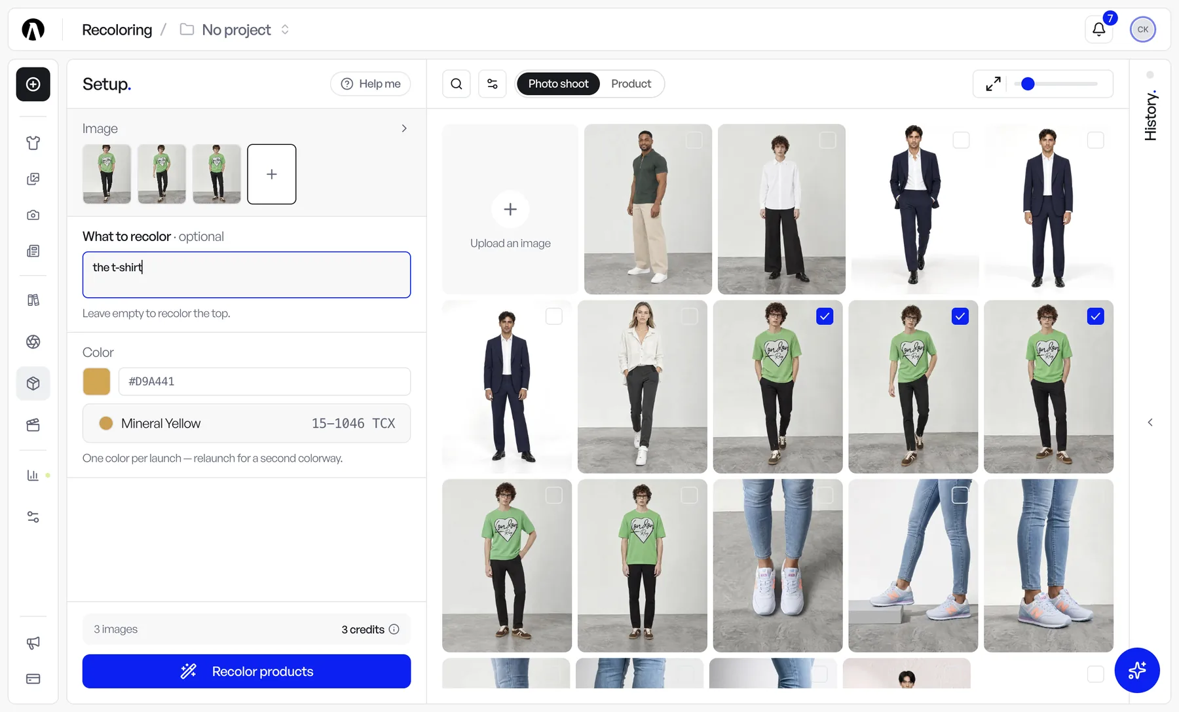This screenshot has width=1179, height=712.
Task: Open the Mineral Yellow Pantone color selector
Action: (x=246, y=423)
